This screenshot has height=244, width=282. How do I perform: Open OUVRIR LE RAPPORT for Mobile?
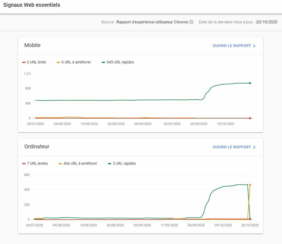pos(232,46)
